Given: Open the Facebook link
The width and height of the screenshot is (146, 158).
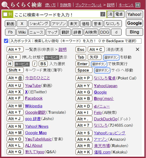Looking at the screenshot, I should (x=34, y=98).
